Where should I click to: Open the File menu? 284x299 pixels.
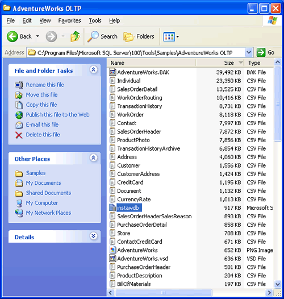pyautogui.click(x=11, y=20)
